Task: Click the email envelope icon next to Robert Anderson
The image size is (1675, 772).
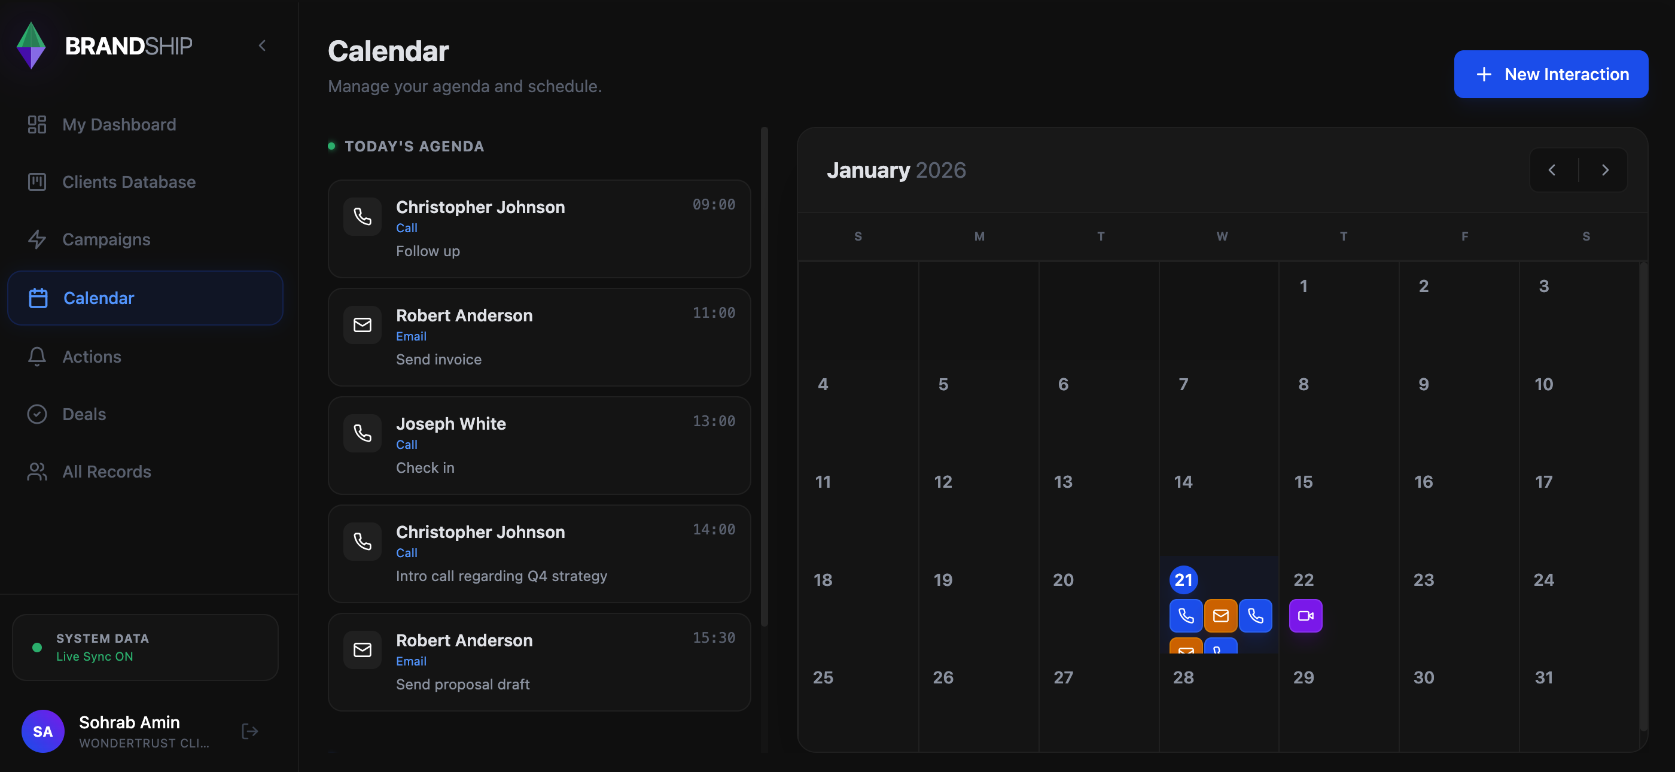Action: [362, 324]
